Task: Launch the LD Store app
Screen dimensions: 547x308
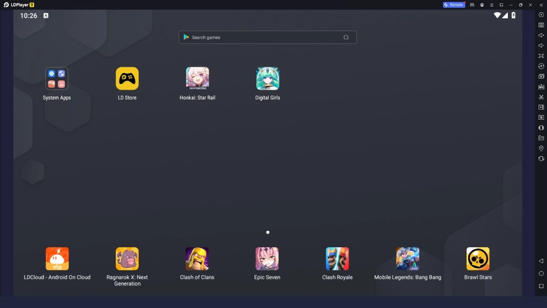Action: pos(127,79)
